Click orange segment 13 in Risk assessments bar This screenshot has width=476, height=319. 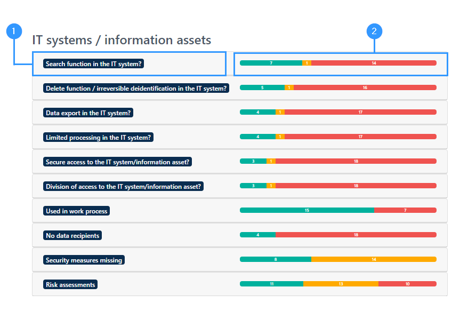pyautogui.click(x=341, y=284)
